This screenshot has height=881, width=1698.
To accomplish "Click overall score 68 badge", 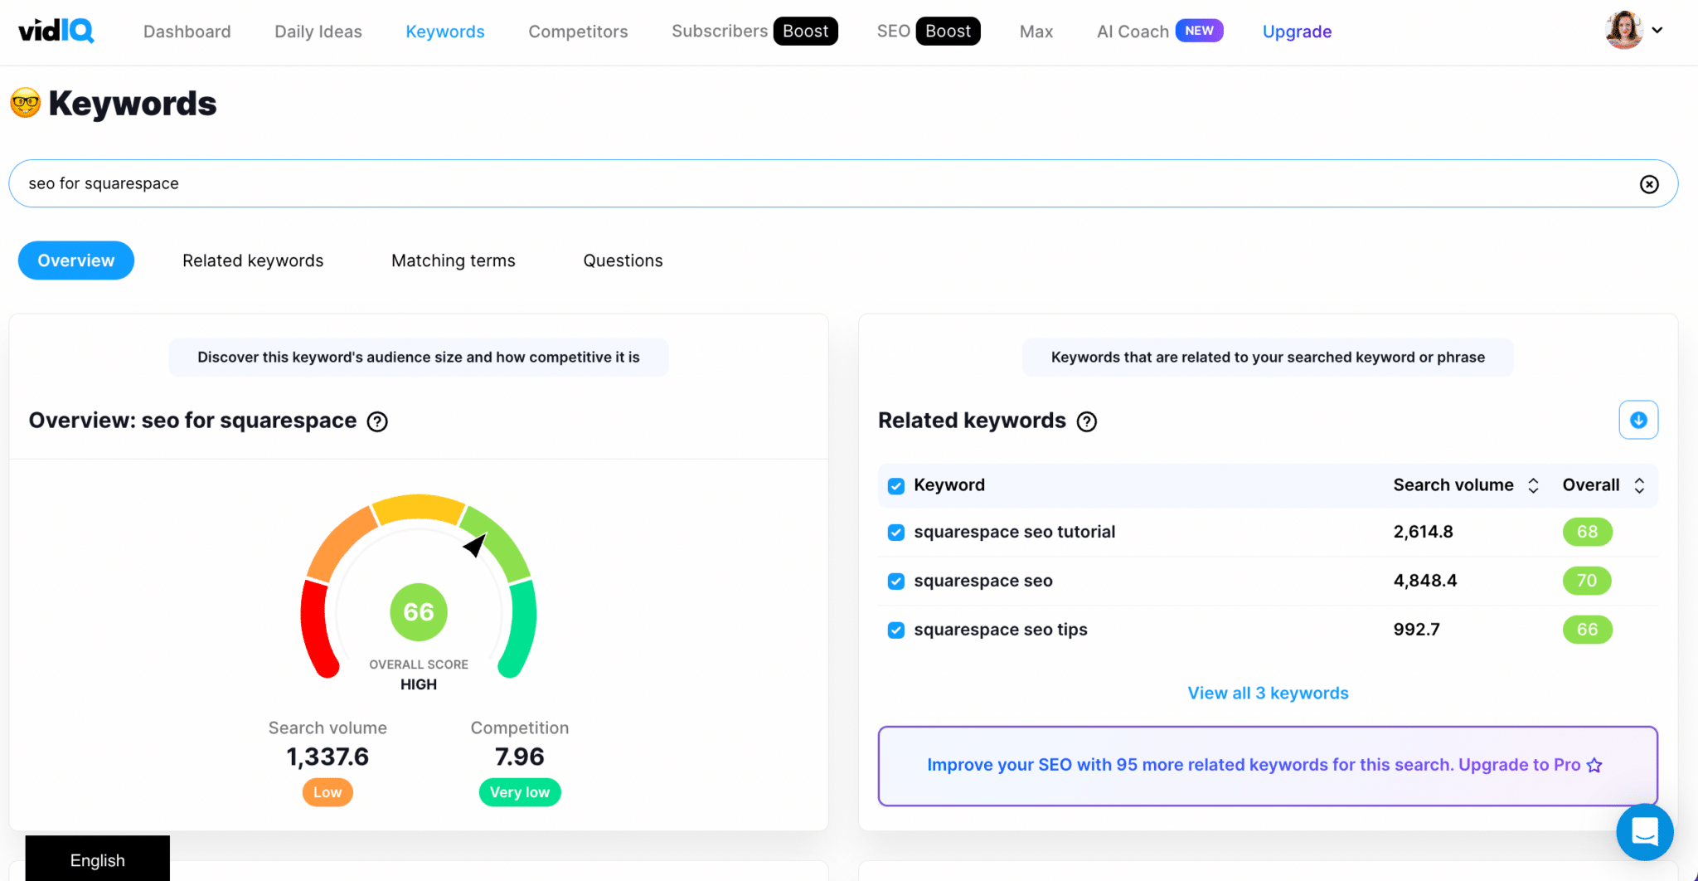I will (1587, 532).
